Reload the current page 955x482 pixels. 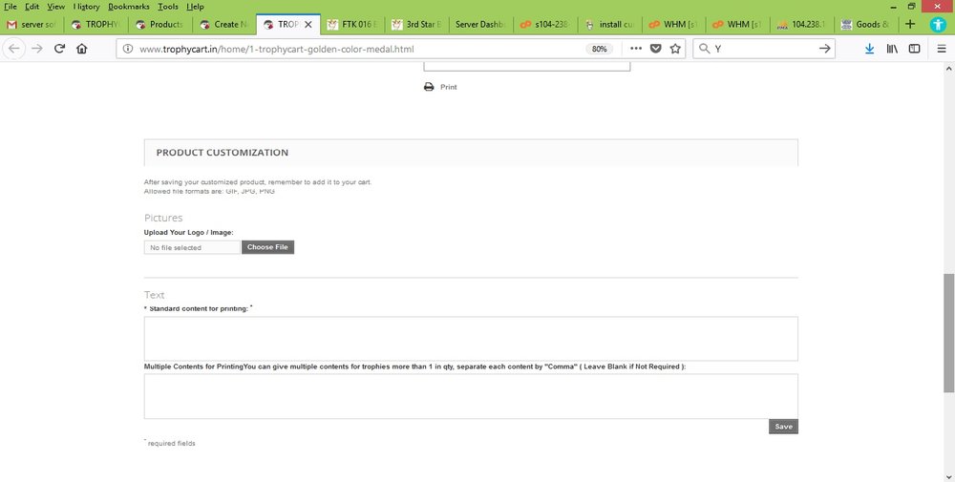[x=59, y=49]
